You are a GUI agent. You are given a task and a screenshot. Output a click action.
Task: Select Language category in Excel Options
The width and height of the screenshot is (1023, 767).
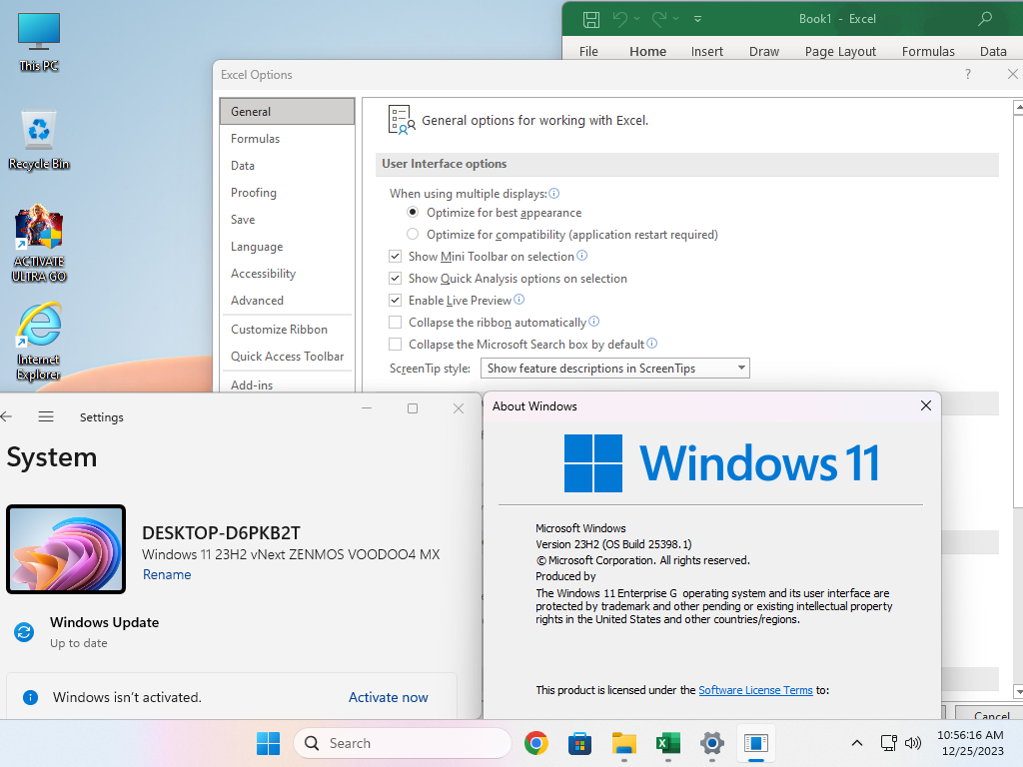tap(287, 247)
